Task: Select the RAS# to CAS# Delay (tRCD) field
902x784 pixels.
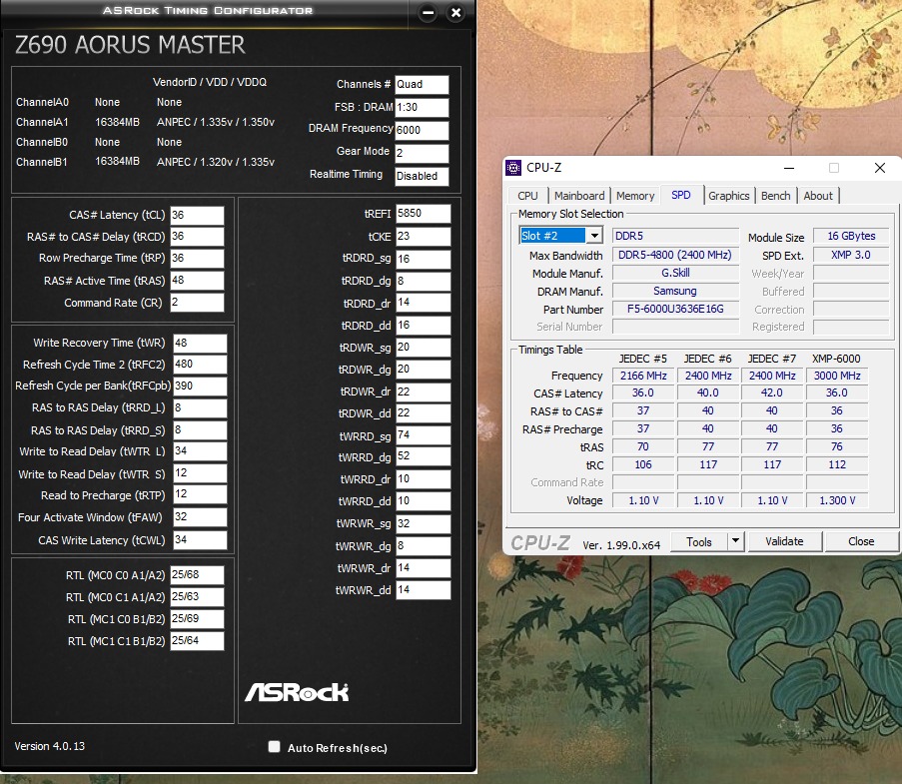Action: (x=197, y=237)
